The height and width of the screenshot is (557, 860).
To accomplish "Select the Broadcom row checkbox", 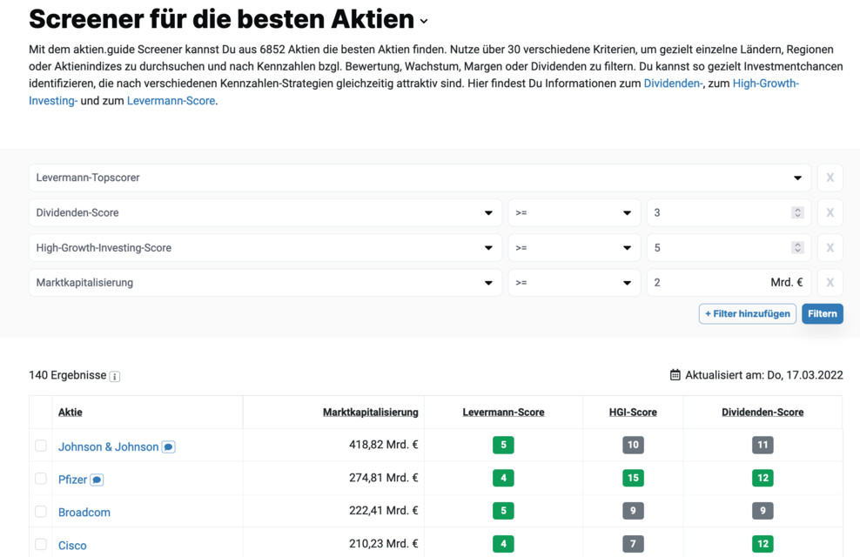I will pos(40,512).
